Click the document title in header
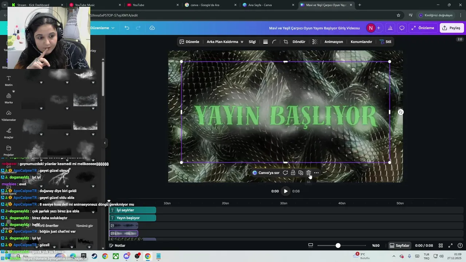 point(315,28)
